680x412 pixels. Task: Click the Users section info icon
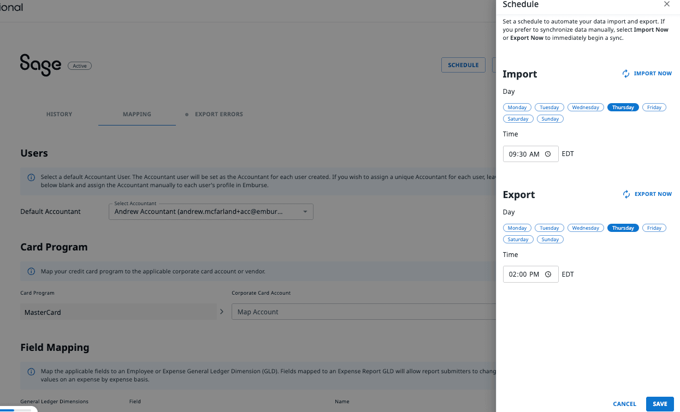click(x=31, y=177)
